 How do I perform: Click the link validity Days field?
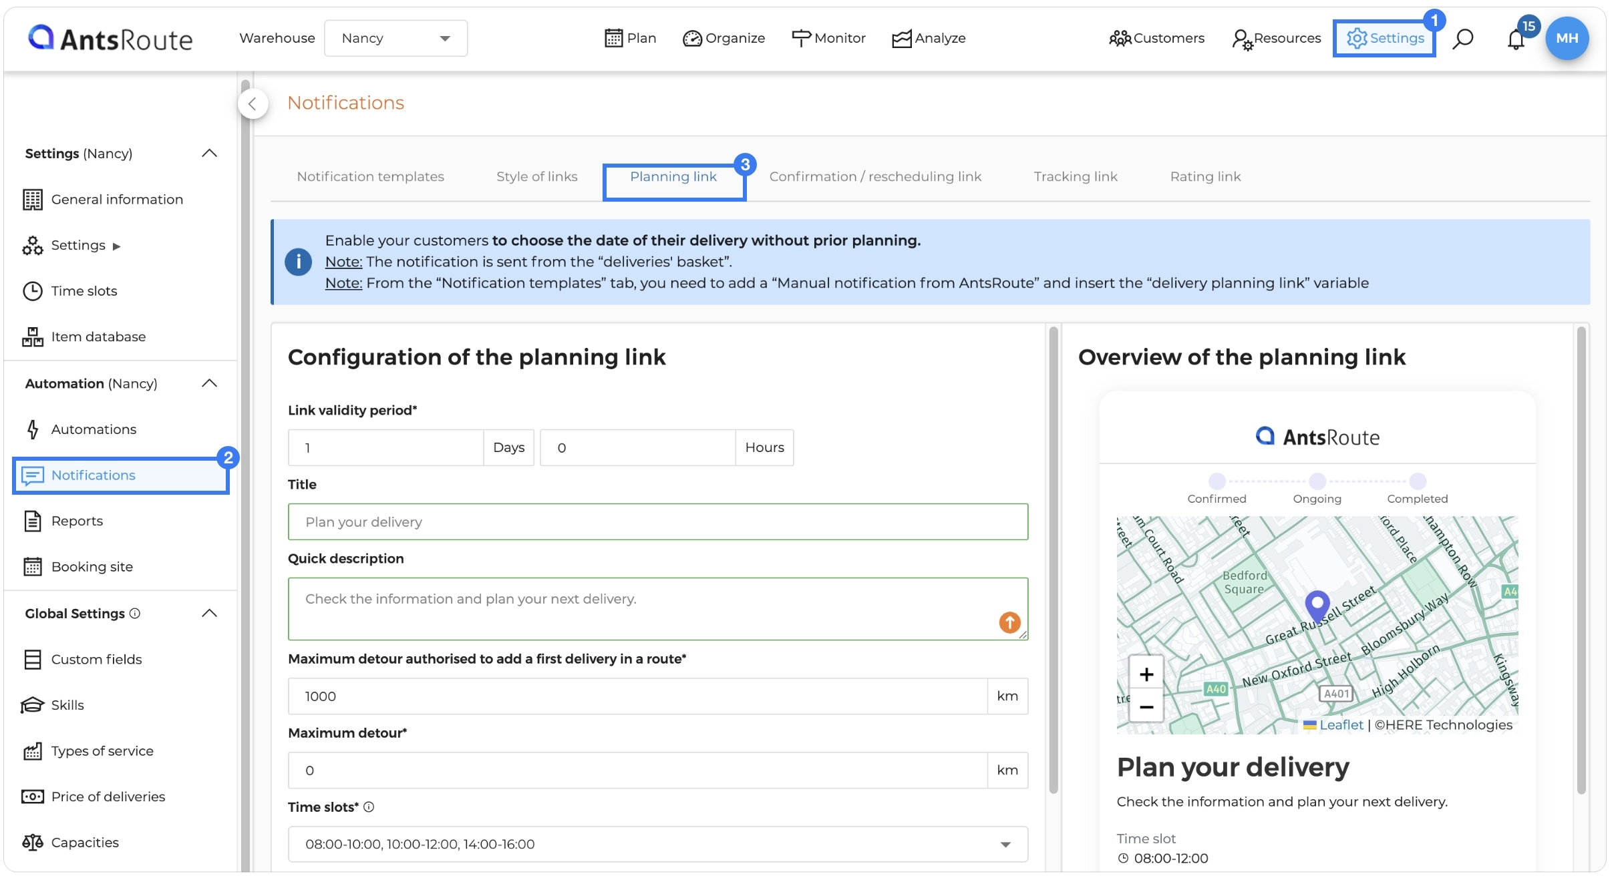pos(385,447)
